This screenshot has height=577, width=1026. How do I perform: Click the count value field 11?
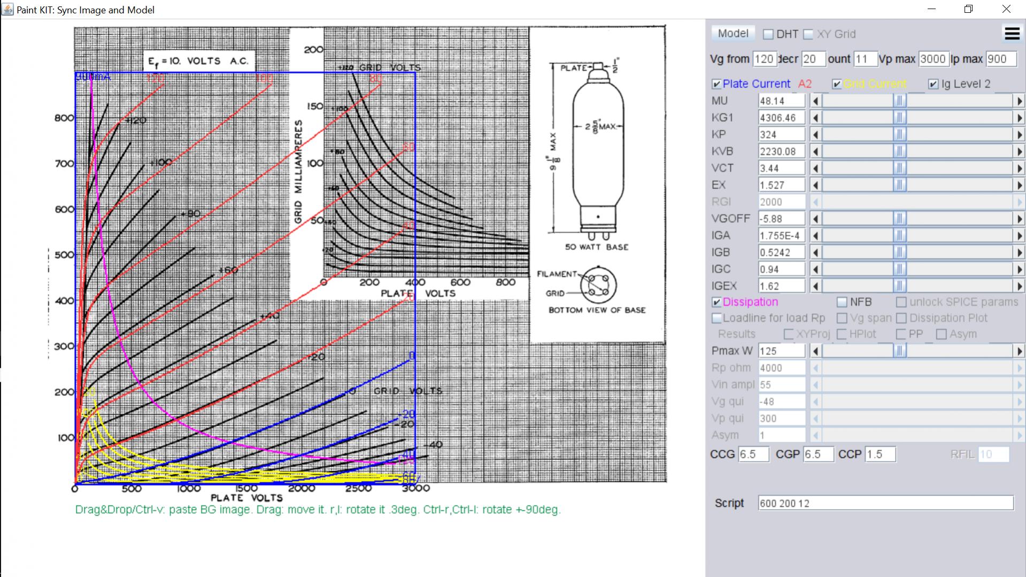866,59
